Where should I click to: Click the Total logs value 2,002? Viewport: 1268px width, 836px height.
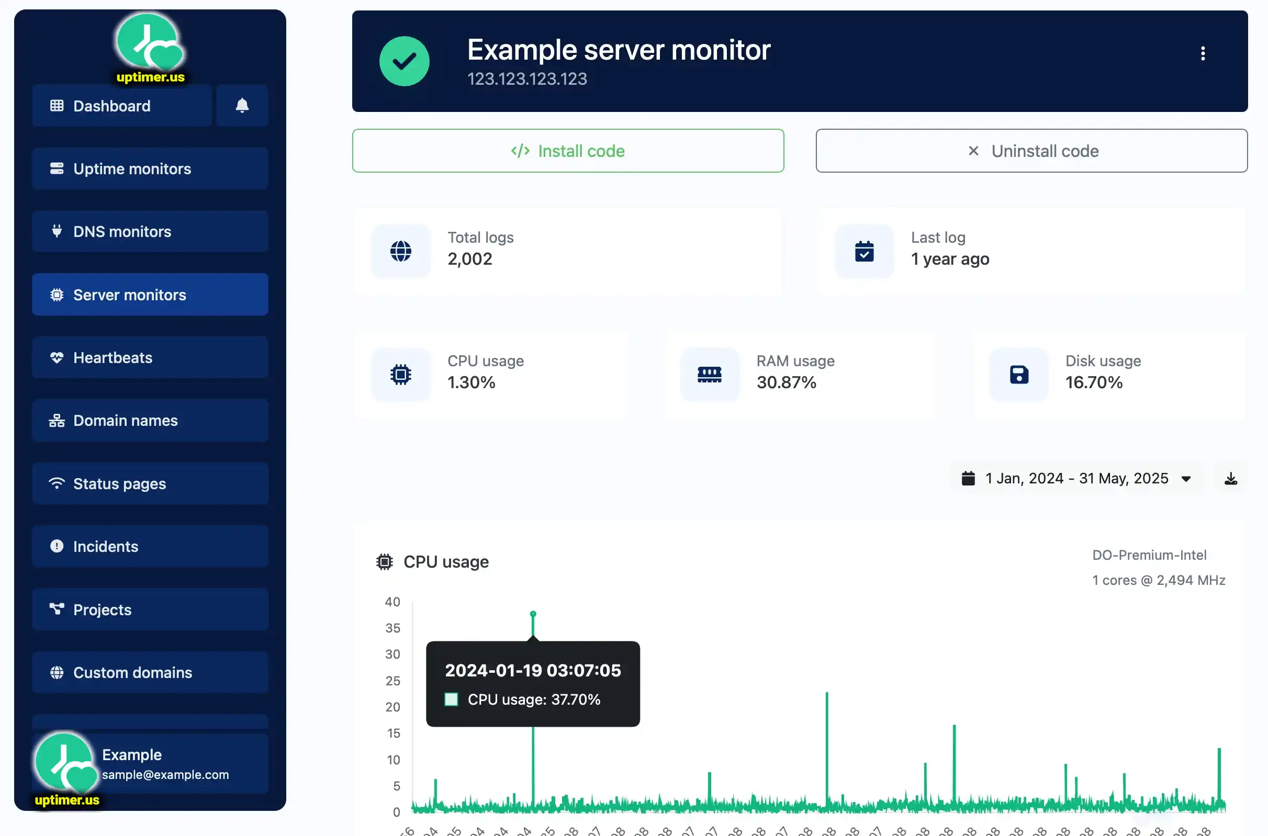pyautogui.click(x=469, y=258)
